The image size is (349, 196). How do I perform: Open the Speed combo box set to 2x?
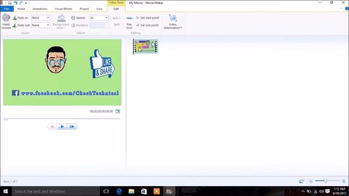(x=99, y=18)
